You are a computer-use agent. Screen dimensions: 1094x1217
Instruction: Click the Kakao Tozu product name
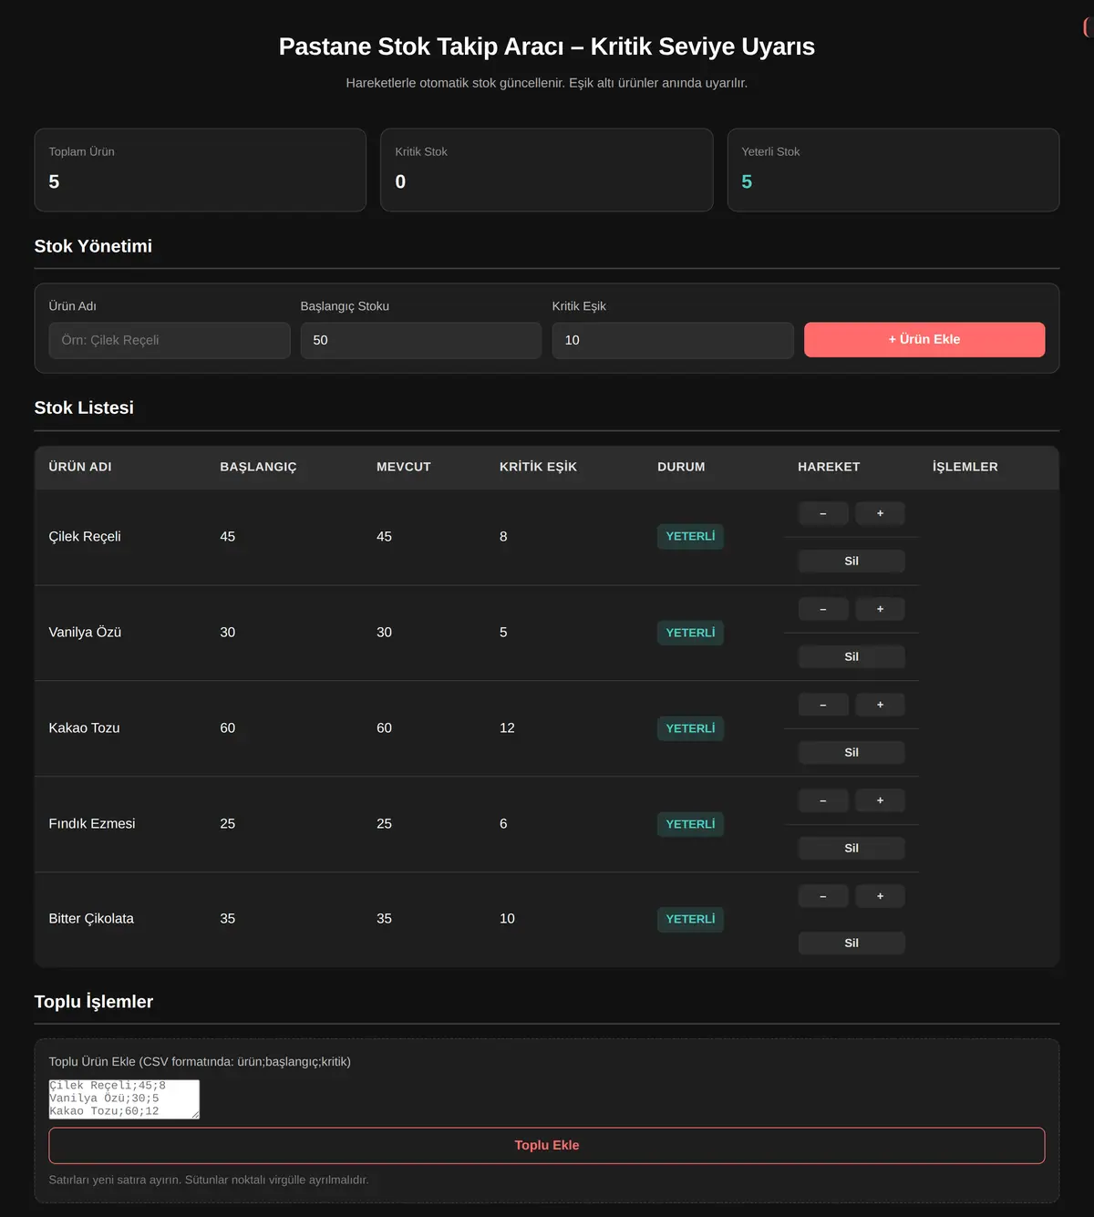[x=84, y=728]
